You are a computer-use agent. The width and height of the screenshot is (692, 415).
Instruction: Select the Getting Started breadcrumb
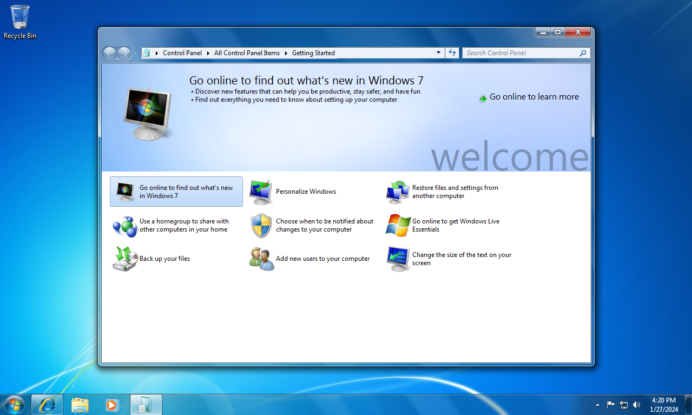click(x=313, y=53)
